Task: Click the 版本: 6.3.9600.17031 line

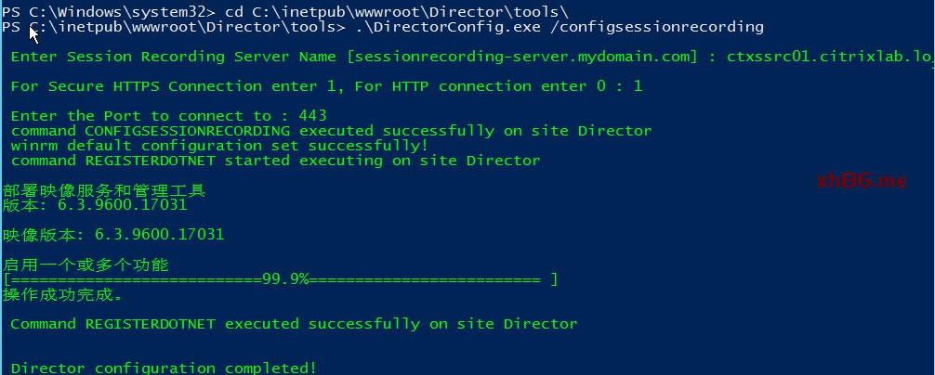Action: click(x=95, y=204)
